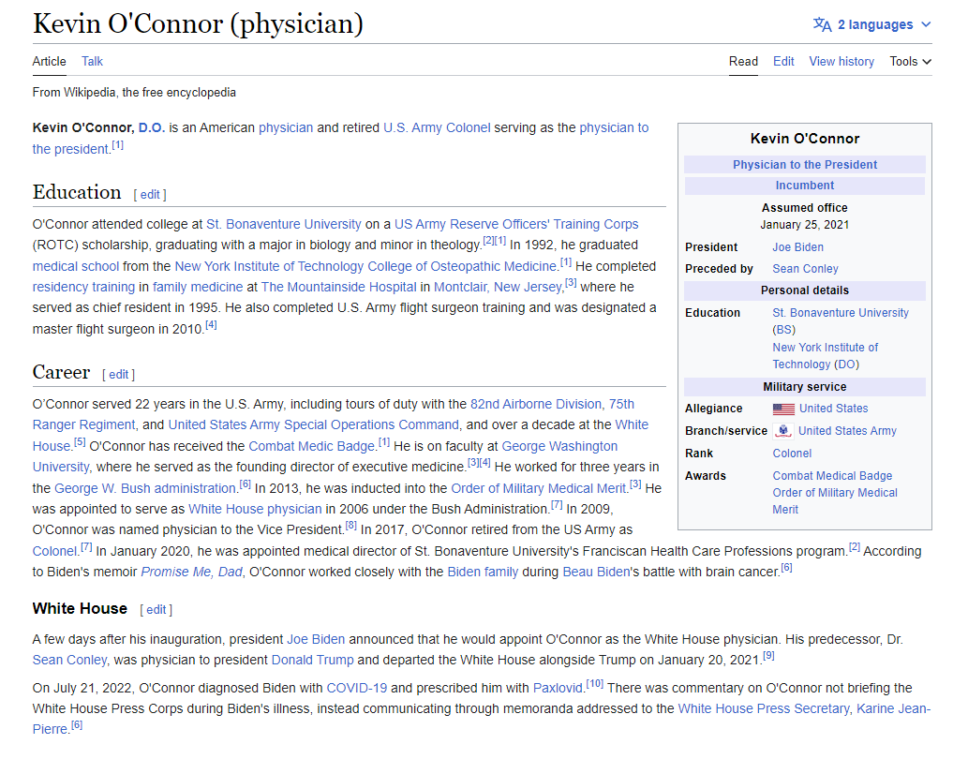Click the DO degree link in infobox
The width and height of the screenshot is (968, 759).
(846, 365)
